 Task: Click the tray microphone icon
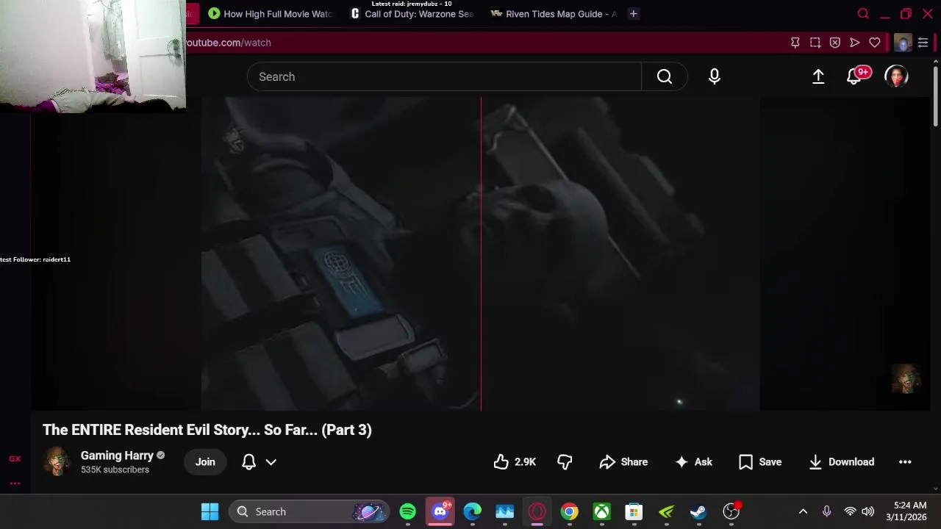tap(826, 511)
